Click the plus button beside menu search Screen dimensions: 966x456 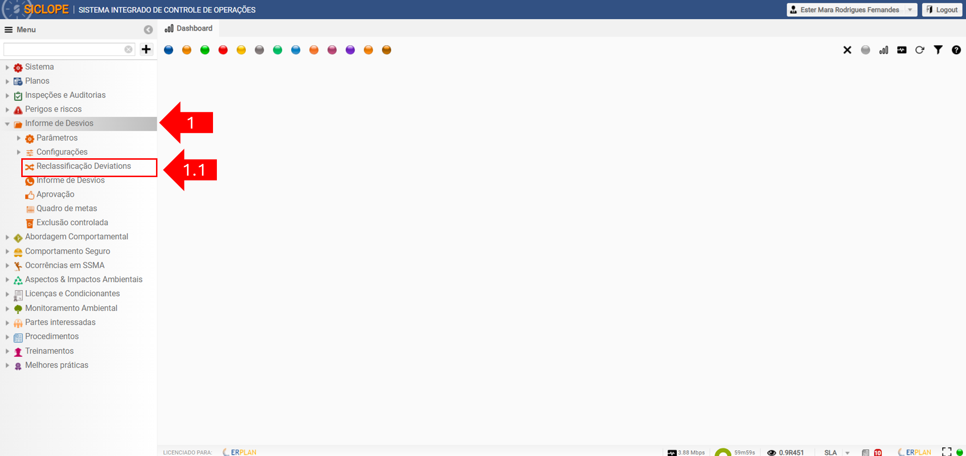click(146, 49)
